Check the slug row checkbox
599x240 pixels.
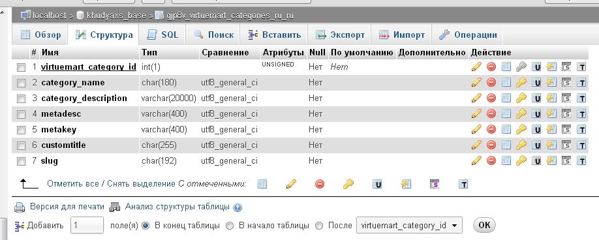point(21,161)
